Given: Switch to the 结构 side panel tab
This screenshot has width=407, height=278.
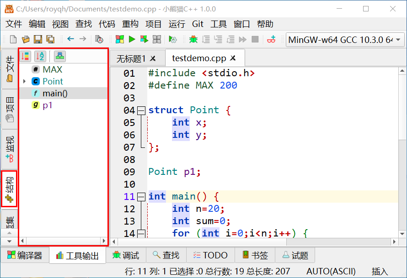Looking at the screenshot, I should coord(9,189).
